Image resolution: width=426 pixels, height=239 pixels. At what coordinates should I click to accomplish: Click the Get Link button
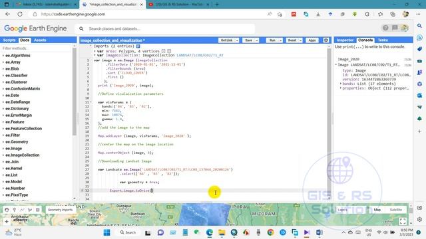click(x=226, y=40)
